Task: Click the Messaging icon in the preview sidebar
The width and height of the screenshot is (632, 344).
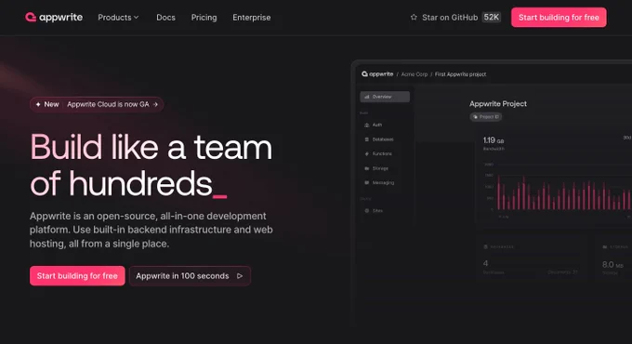Action: tap(367, 182)
